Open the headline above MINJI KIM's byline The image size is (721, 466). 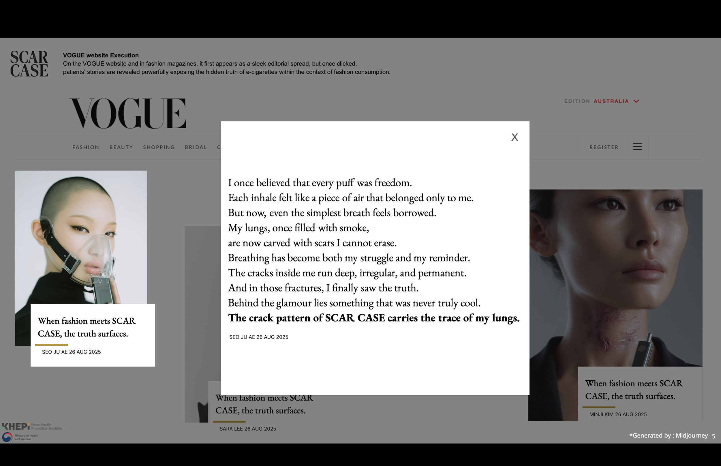tap(634, 390)
